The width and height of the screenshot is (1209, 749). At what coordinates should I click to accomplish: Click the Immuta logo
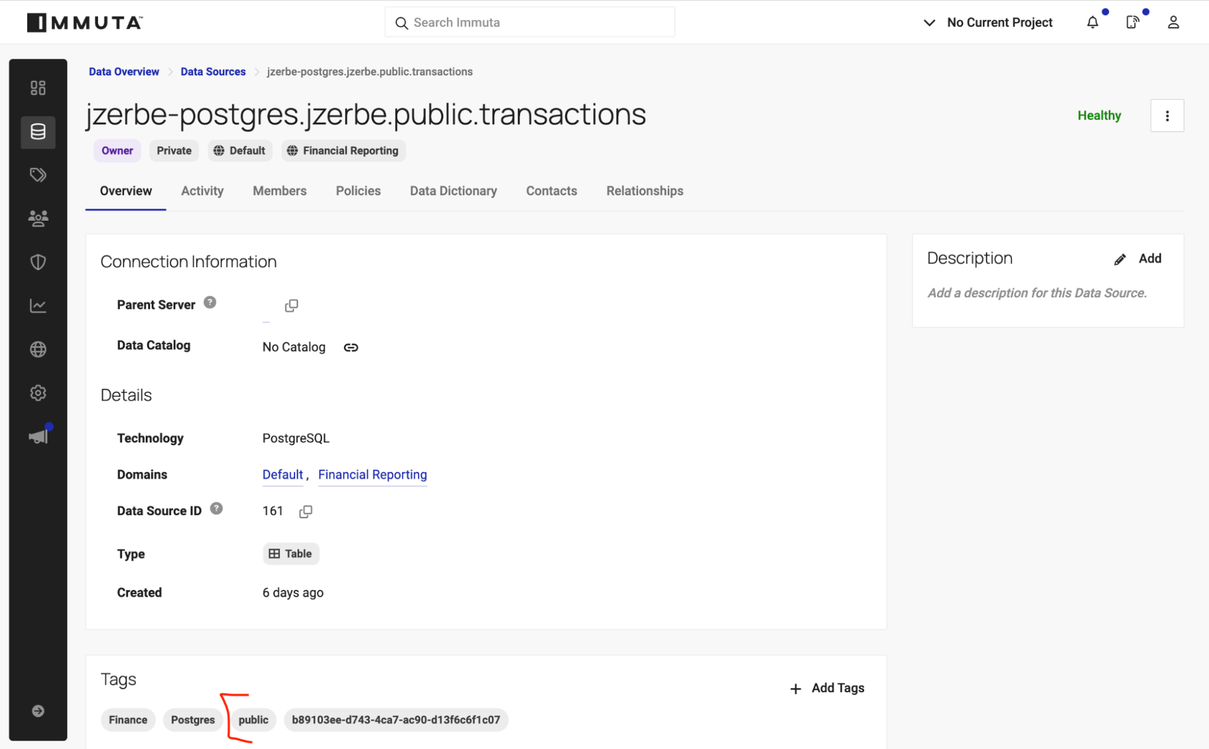point(85,22)
